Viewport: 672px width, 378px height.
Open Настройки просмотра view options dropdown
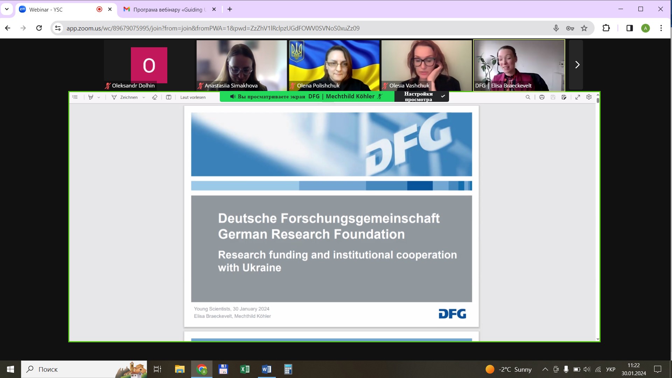click(x=422, y=97)
